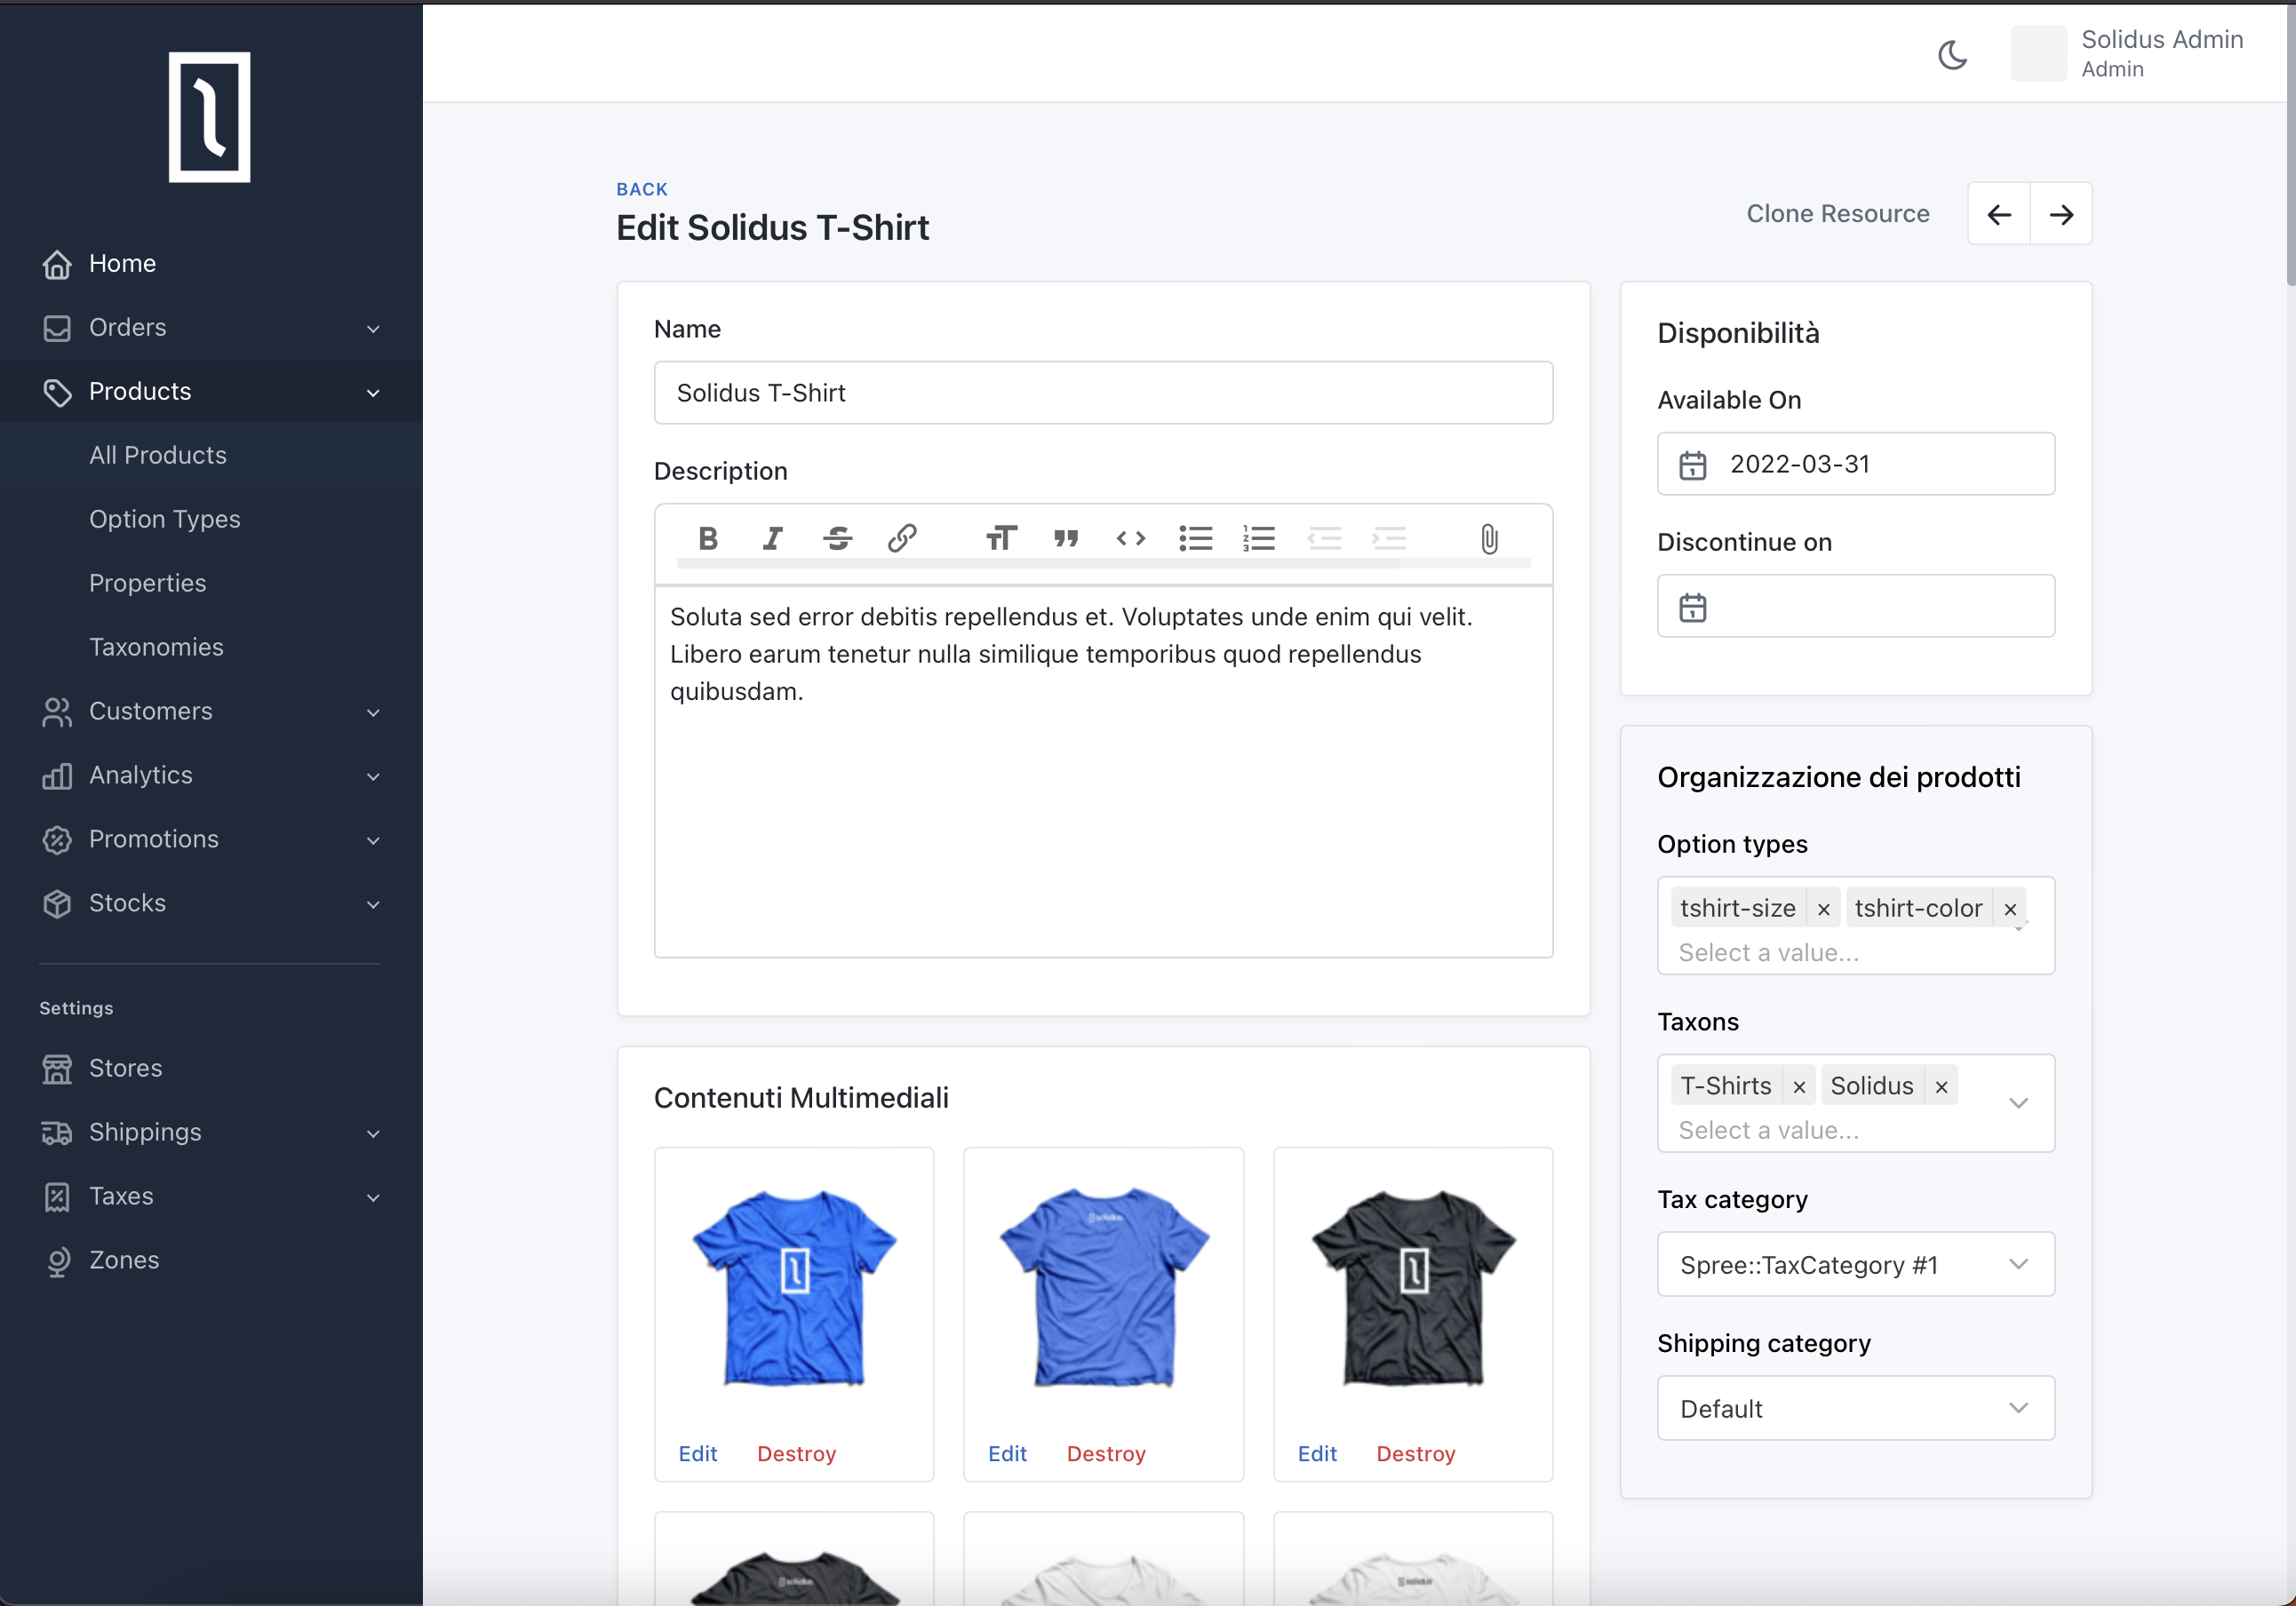Click the page vertical scrollbar
The image size is (2296, 1606).
click(2290, 145)
